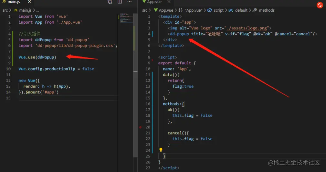Click import Vue from 'vue' line

tap(43, 16)
